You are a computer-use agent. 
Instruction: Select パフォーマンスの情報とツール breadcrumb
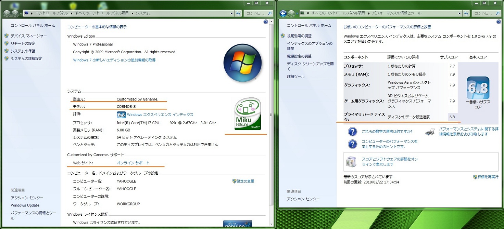[397, 13]
